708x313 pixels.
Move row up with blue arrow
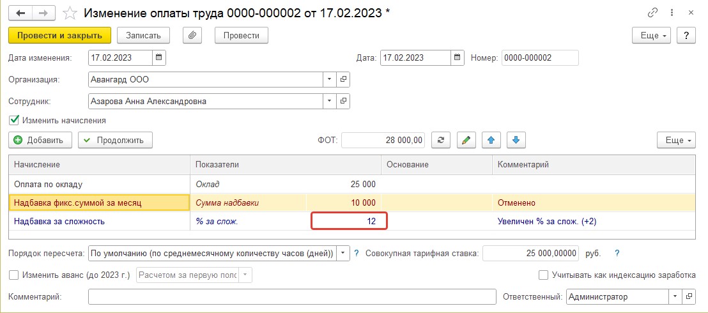coord(491,140)
